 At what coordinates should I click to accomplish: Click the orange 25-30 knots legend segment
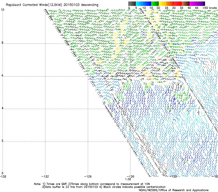[170, 4]
